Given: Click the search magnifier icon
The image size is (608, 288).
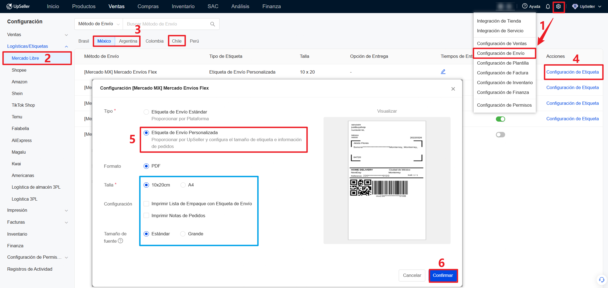Looking at the screenshot, I should click(x=213, y=24).
